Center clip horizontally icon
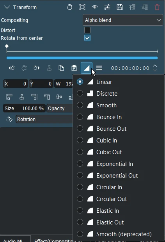165x242 pixels. click(x=22, y=97)
